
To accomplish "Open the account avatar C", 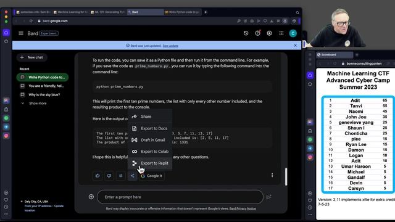I will coord(293,33).
